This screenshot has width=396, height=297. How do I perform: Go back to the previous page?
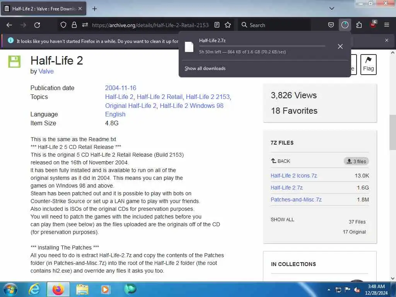pos(9,25)
